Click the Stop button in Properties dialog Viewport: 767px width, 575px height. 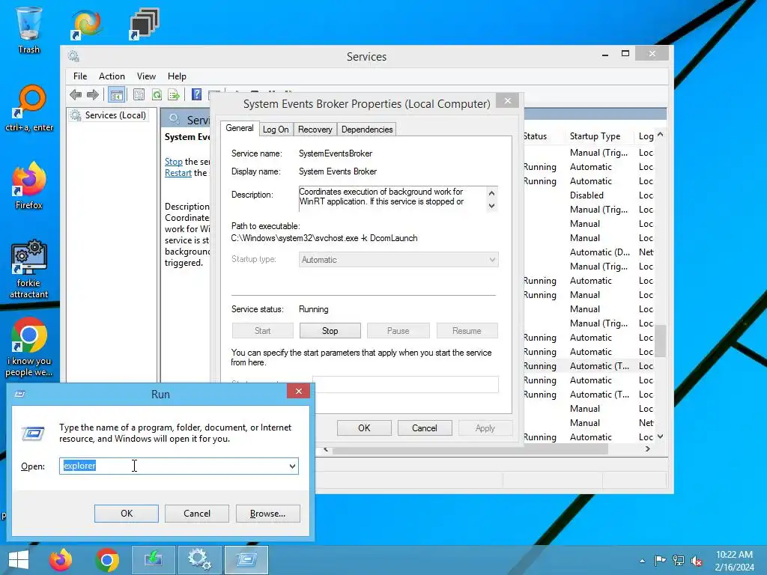pyautogui.click(x=330, y=330)
